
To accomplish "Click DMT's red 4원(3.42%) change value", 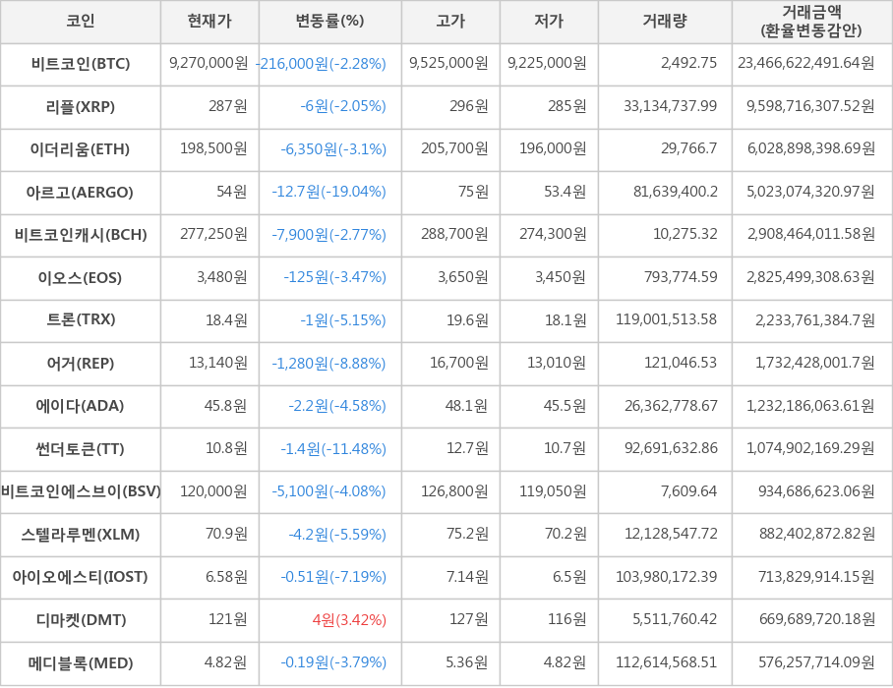I will [349, 620].
